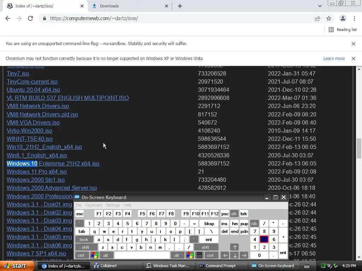Open the tab search chevron

(320, 6)
